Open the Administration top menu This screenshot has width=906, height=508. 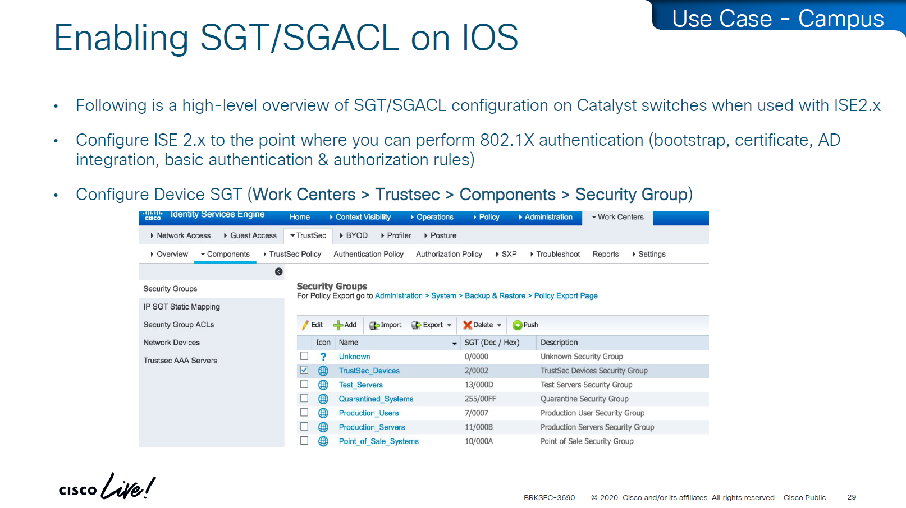point(548,217)
